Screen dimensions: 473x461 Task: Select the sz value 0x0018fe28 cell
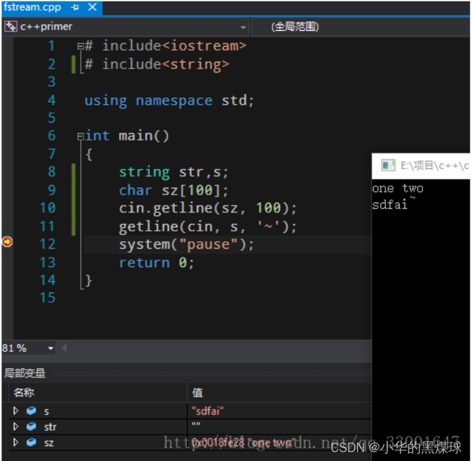tap(279, 443)
